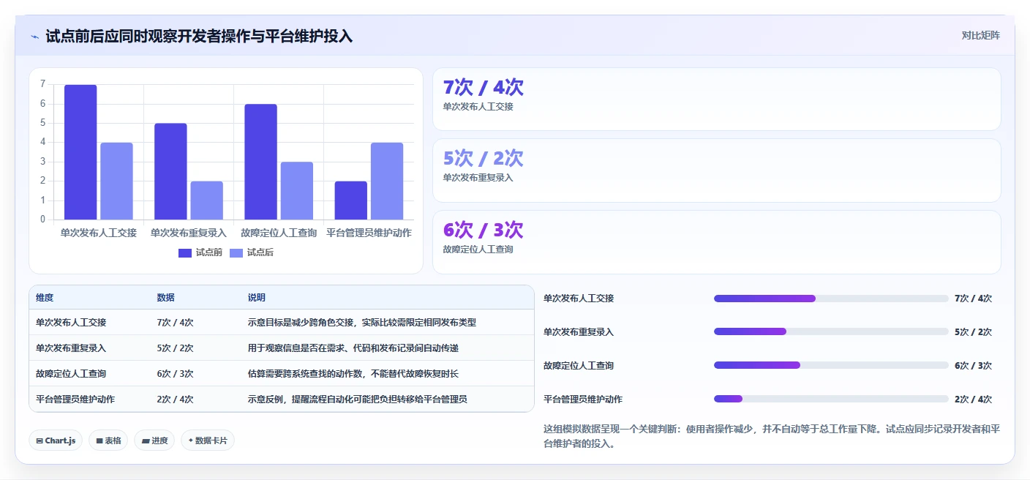Screen dimensions: 1030x480
Task: Click the 数据卡片 chip
Action: click(208, 440)
